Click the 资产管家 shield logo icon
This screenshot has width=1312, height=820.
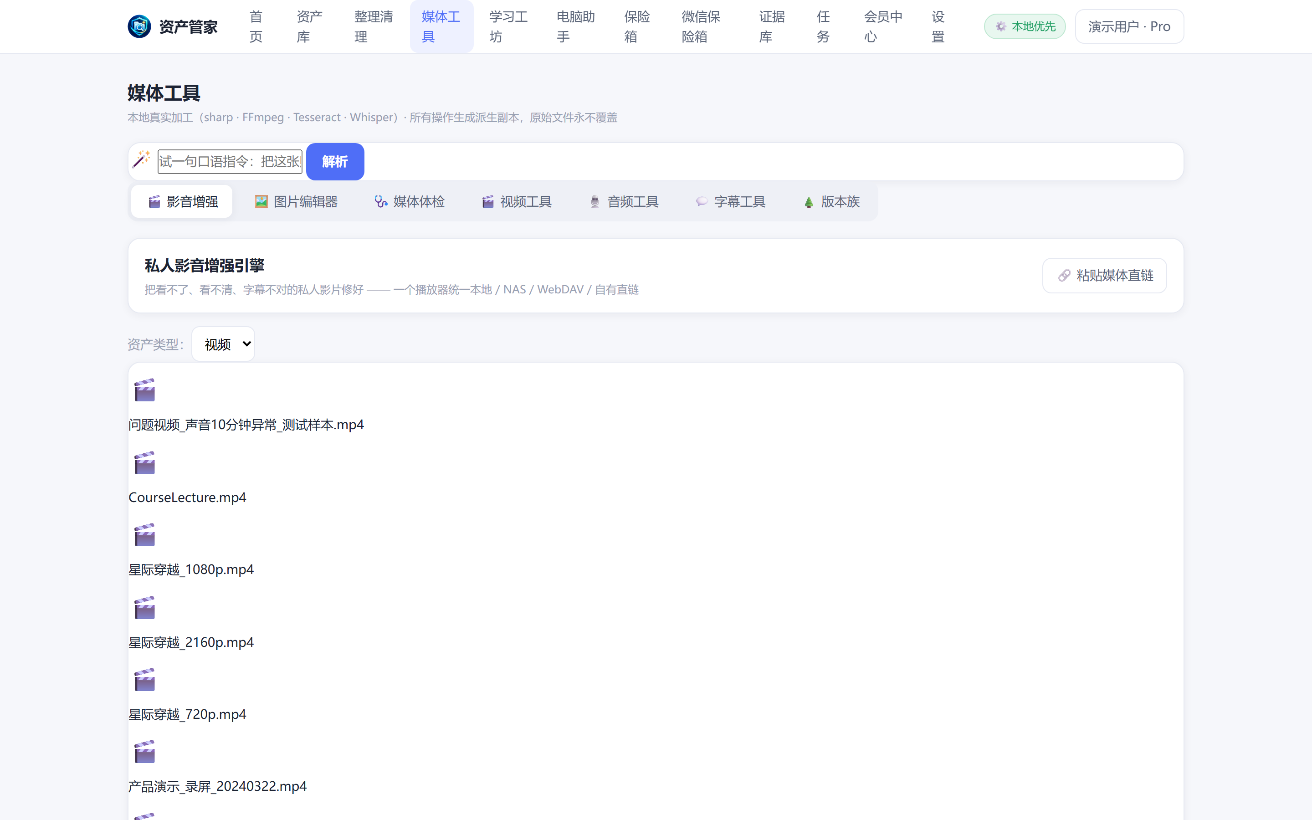[139, 26]
